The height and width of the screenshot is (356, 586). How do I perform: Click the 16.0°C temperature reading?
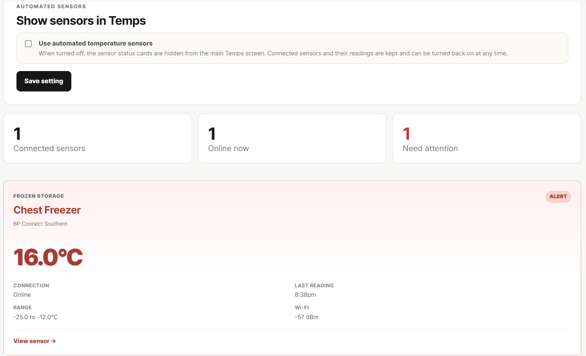point(48,257)
